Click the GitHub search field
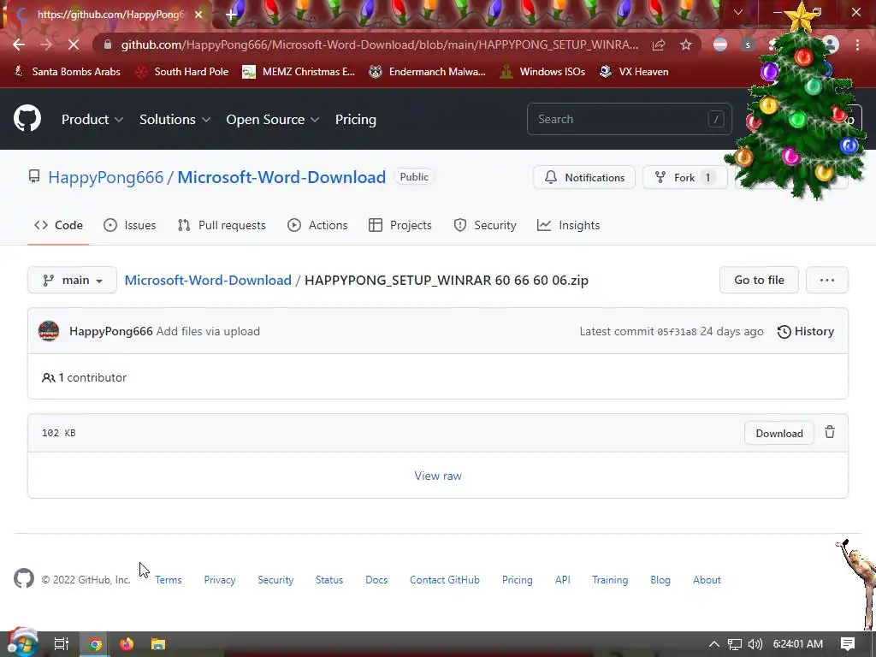 (x=629, y=119)
